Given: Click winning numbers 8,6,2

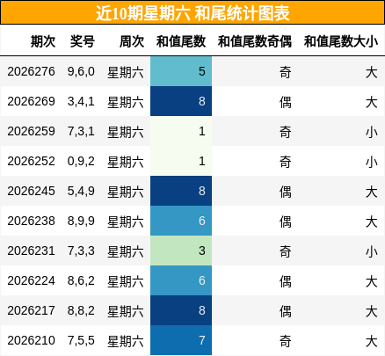Looking at the screenshot, I should pos(81,281).
